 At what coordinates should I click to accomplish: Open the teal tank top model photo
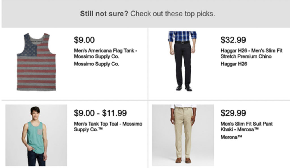pos(36,135)
